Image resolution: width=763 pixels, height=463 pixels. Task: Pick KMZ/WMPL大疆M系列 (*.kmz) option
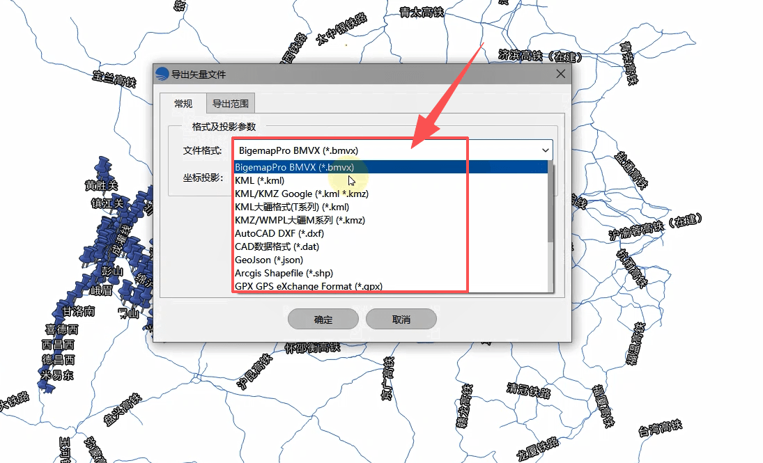[x=391, y=220]
